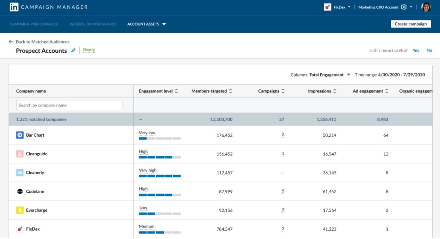Click the Ready status label

[89, 50]
